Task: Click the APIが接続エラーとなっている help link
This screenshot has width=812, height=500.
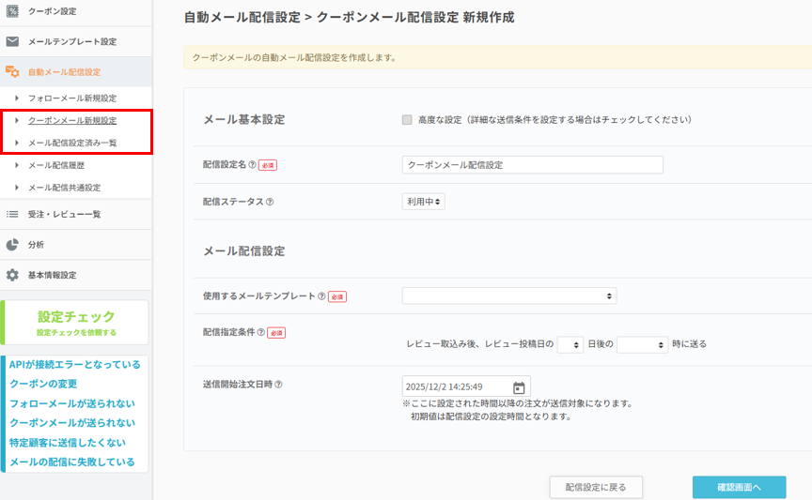Action: coord(75,364)
